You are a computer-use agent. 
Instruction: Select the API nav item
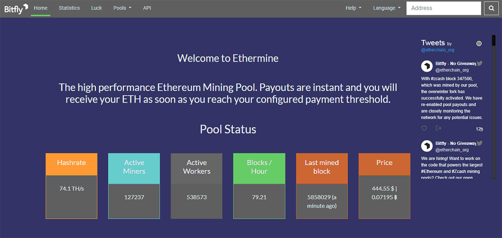click(147, 8)
